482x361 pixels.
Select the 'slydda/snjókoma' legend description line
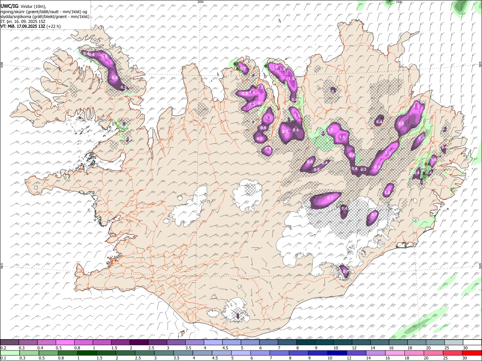pyautogui.click(x=45, y=17)
